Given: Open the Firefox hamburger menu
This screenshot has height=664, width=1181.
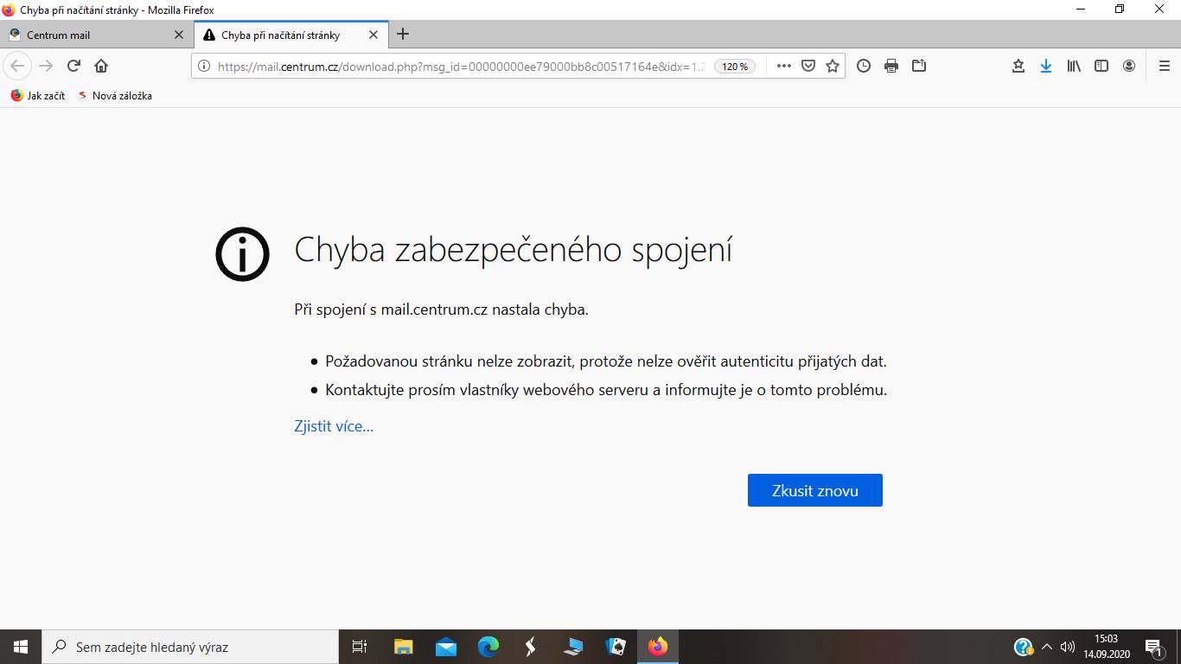Looking at the screenshot, I should [x=1164, y=66].
